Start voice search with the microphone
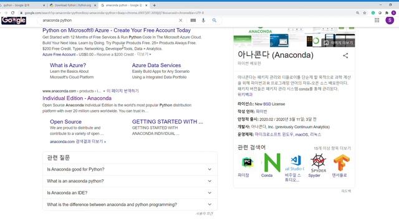 203,21
